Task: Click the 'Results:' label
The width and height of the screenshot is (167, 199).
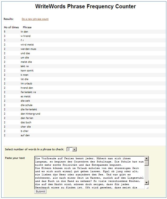Action: 9,19
